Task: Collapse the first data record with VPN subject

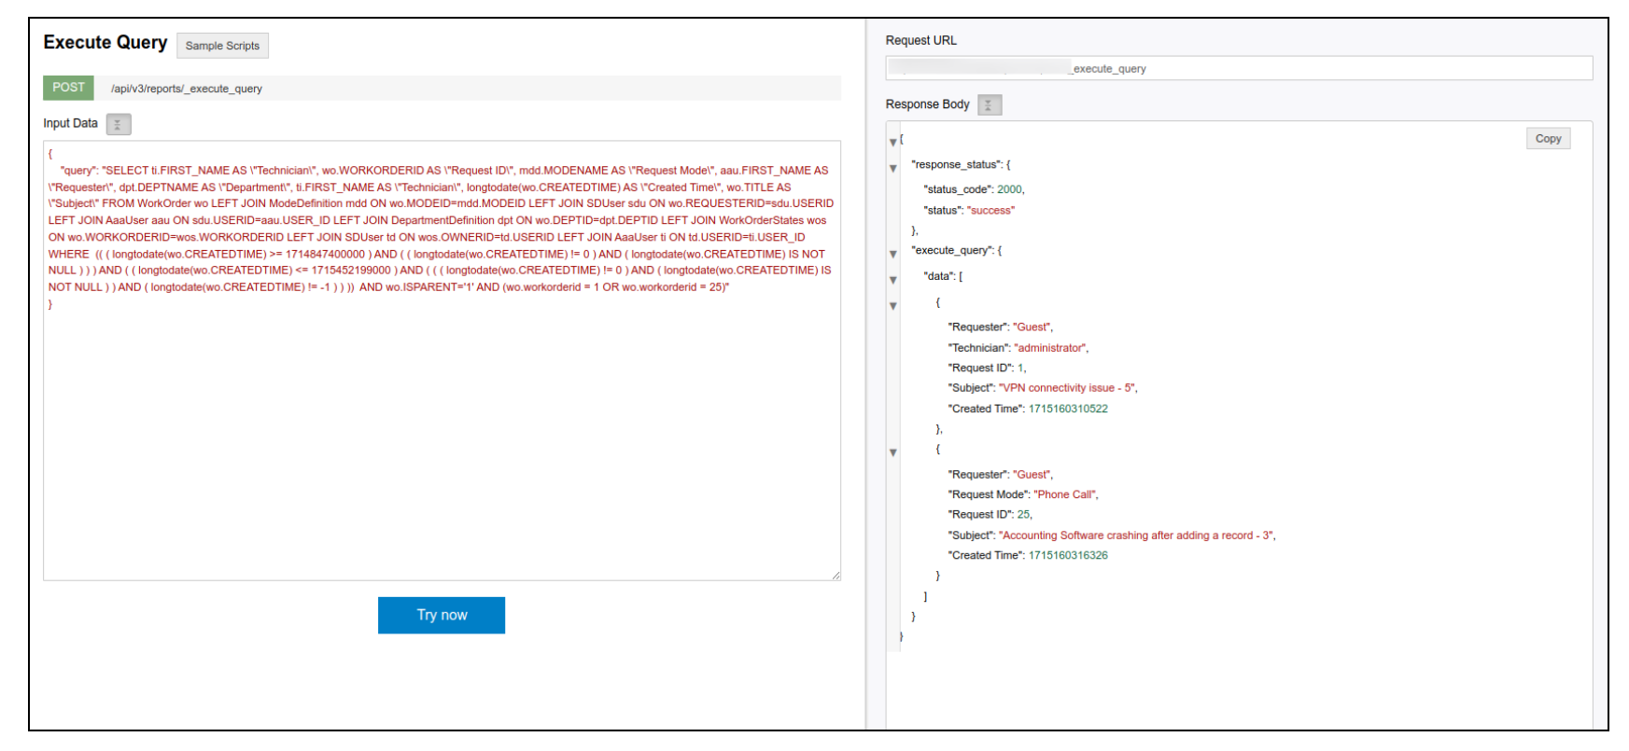Action: [892, 306]
